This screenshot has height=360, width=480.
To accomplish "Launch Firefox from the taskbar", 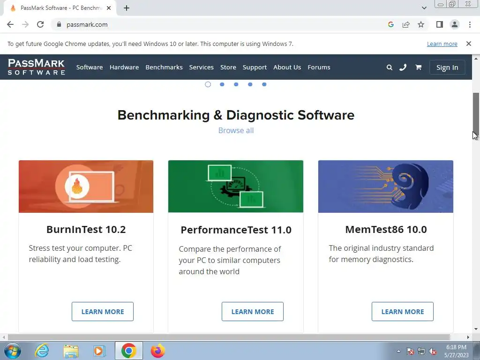I will [x=157, y=351].
